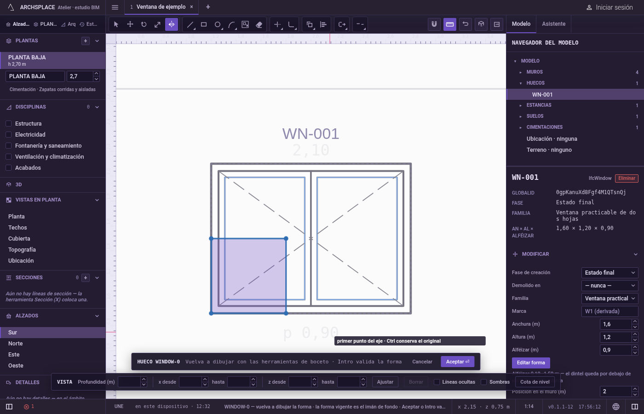This screenshot has width=644, height=414.
Task: Click the Aceptar button
Action: (458, 362)
